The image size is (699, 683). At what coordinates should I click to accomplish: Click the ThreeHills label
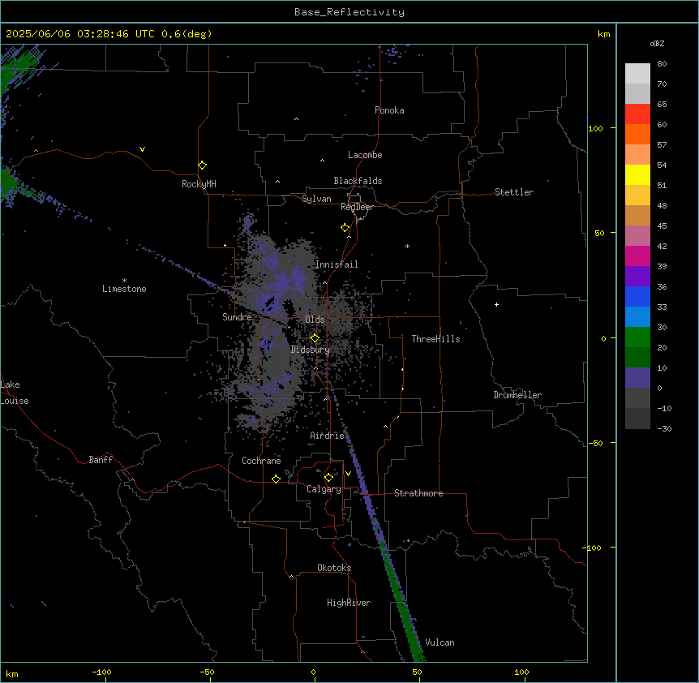click(x=435, y=339)
